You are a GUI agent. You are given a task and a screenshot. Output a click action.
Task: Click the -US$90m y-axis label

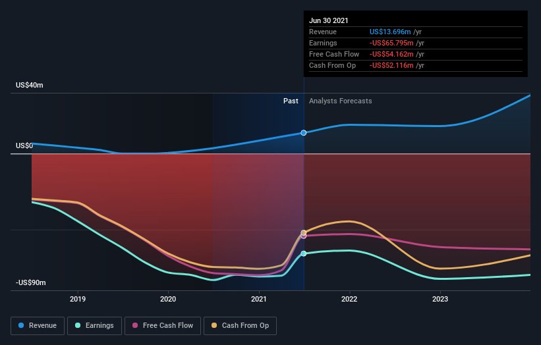pos(31,282)
